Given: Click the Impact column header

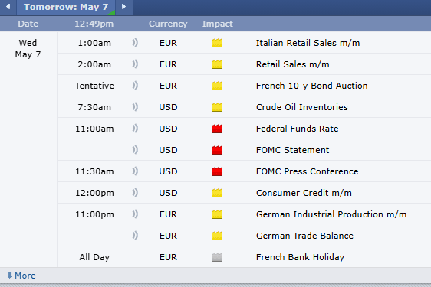Looking at the screenshot, I should tap(218, 24).
